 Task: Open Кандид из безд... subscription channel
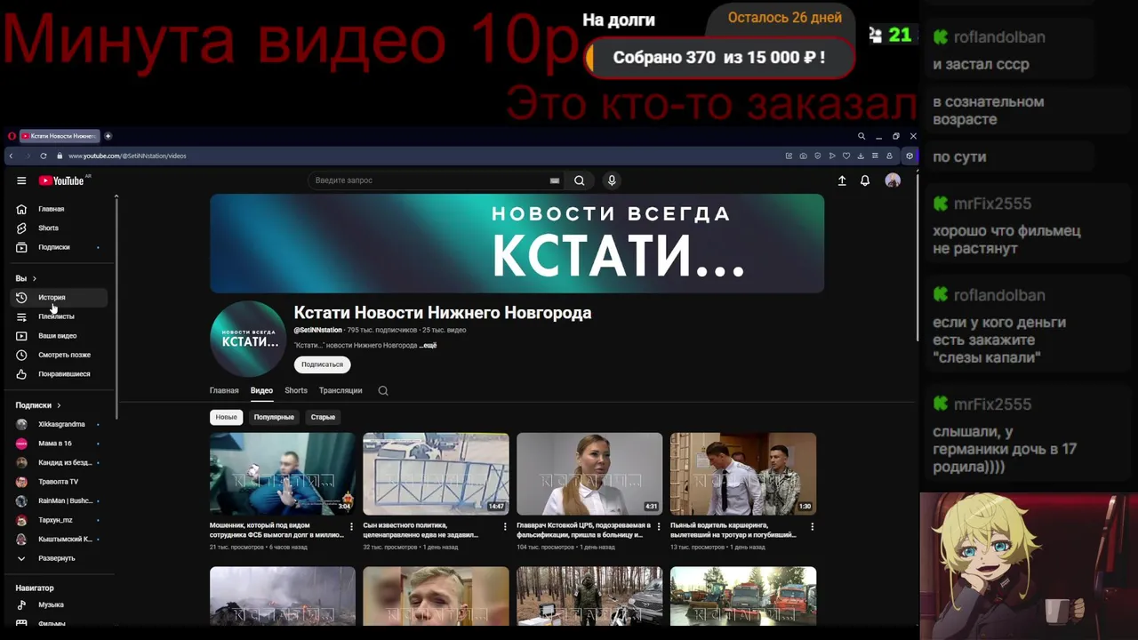(x=60, y=462)
